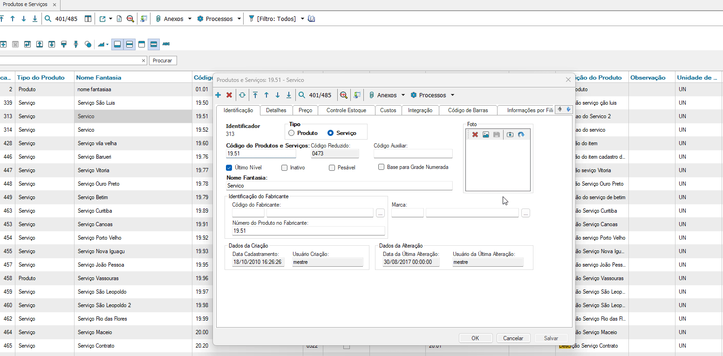Click the Número do Produto no Fabricante field
This screenshot has width=723, height=356.
(x=309, y=231)
